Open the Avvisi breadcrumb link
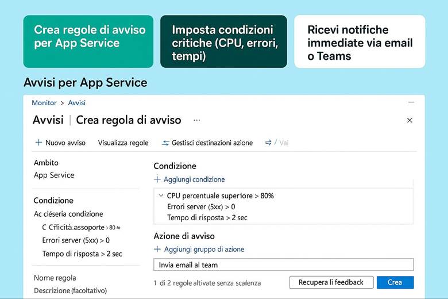 click(x=76, y=103)
